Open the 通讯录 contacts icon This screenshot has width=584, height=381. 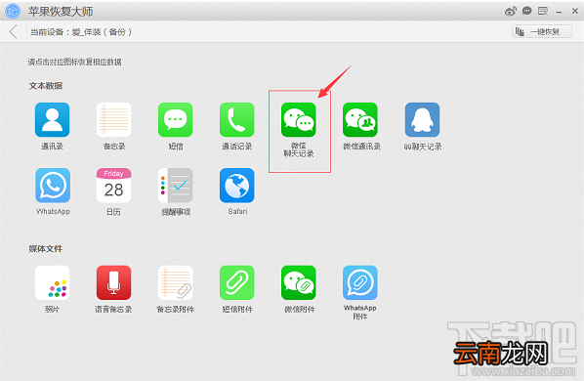pos(52,120)
